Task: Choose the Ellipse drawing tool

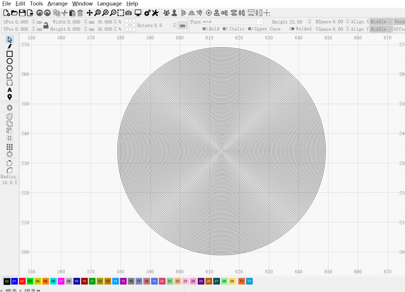Action: [9, 61]
